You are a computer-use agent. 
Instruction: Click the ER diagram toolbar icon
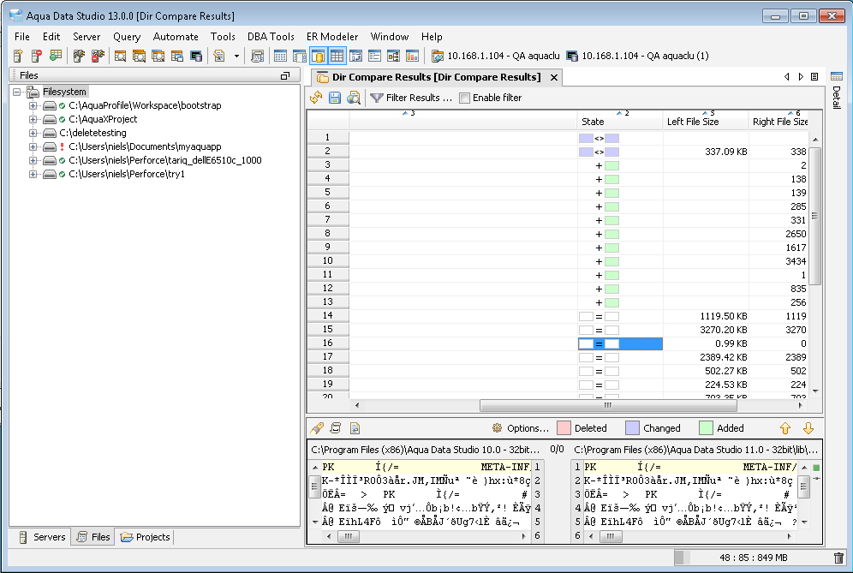(x=393, y=56)
